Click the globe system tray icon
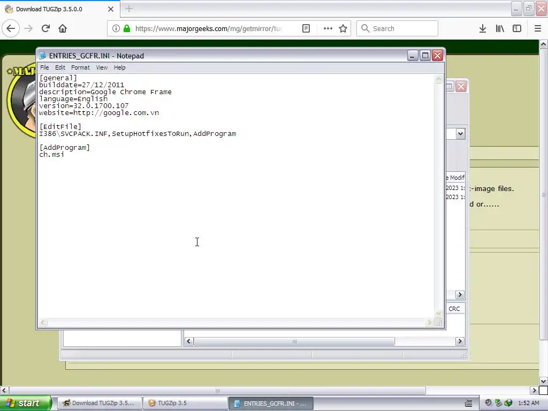This screenshot has height=411, width=548. [508, 403]
